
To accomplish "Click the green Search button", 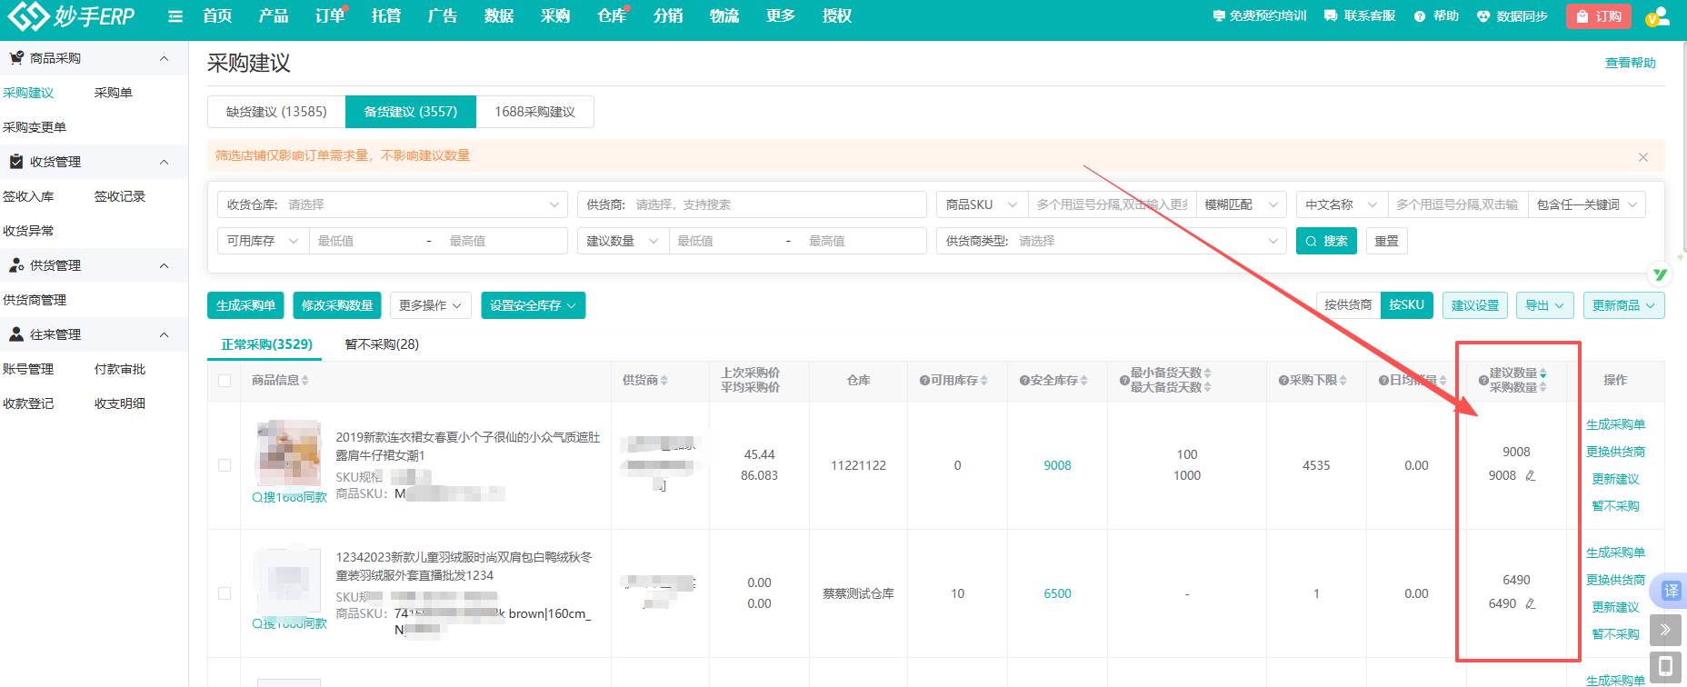I will [x=1325, y=241].
